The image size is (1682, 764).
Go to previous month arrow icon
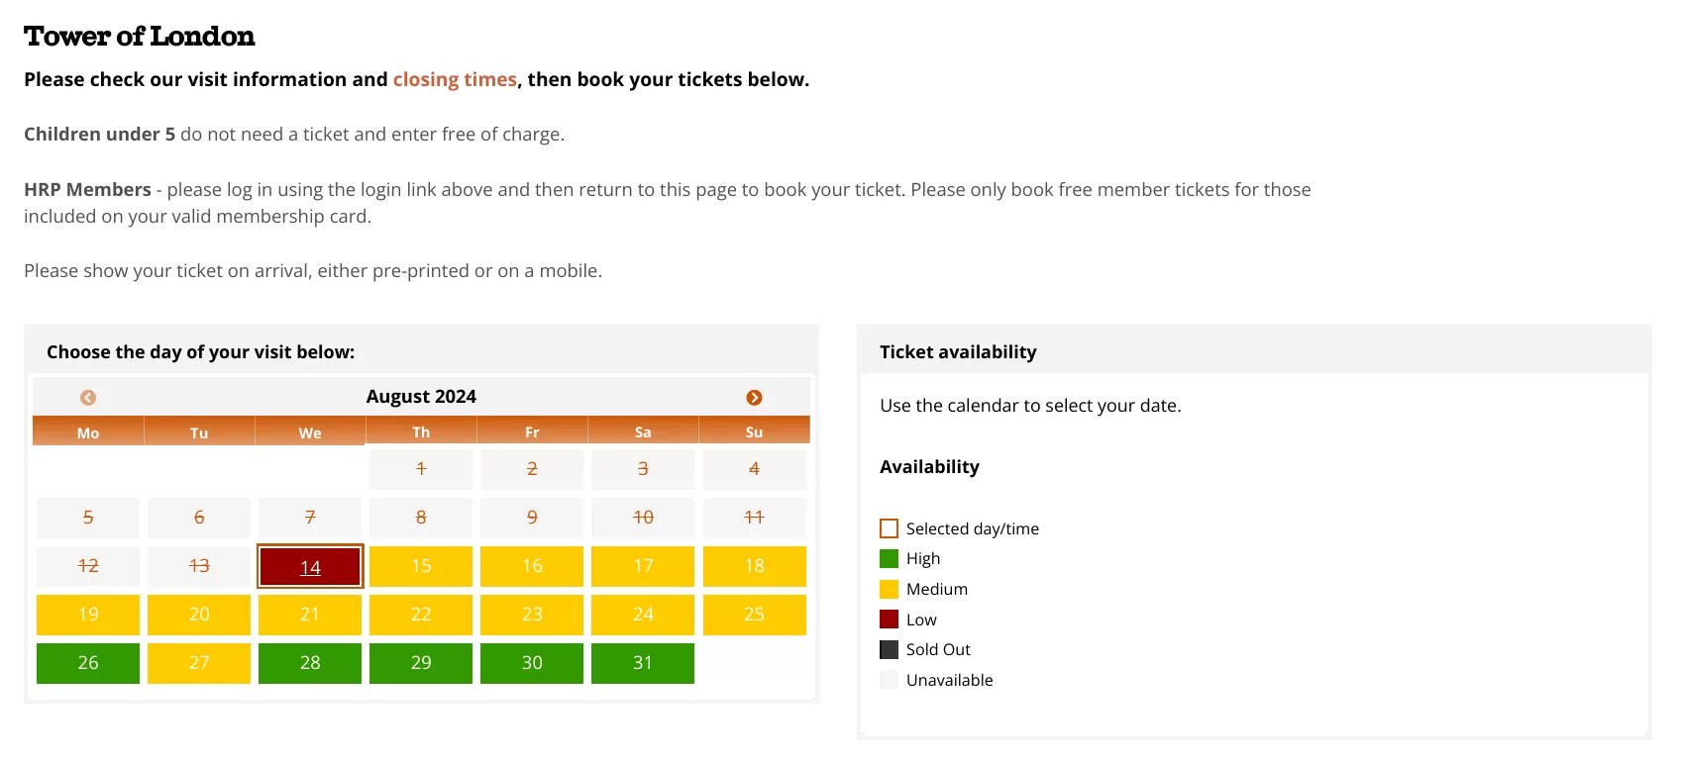pos(88,397)
